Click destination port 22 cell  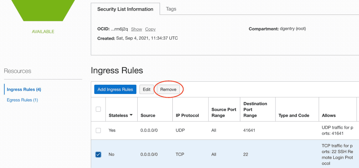[x=246, y=154]
